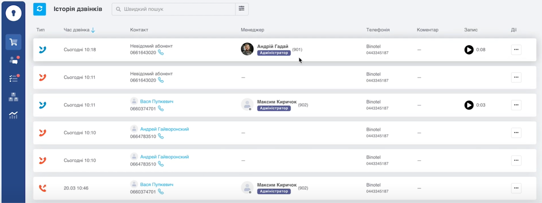The height and width of the screenshot is (203, 542).
Task: Click incoming call icon in Вася Пупкевич 10:11 row
Action: 42,105
